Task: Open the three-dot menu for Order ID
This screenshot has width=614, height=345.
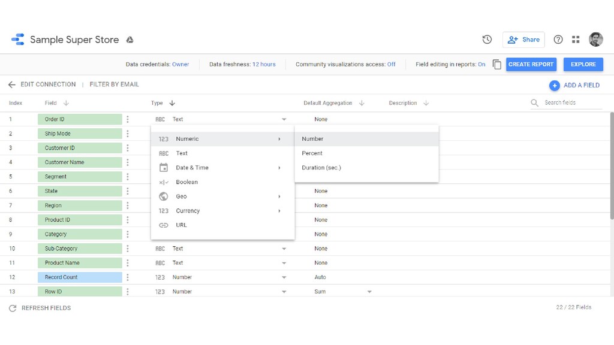Action: (128, 119)
